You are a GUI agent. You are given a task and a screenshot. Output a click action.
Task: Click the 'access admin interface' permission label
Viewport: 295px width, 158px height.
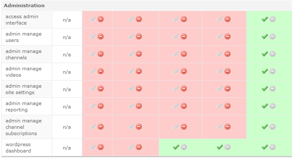pyautogui.click(x=22, y=20)
